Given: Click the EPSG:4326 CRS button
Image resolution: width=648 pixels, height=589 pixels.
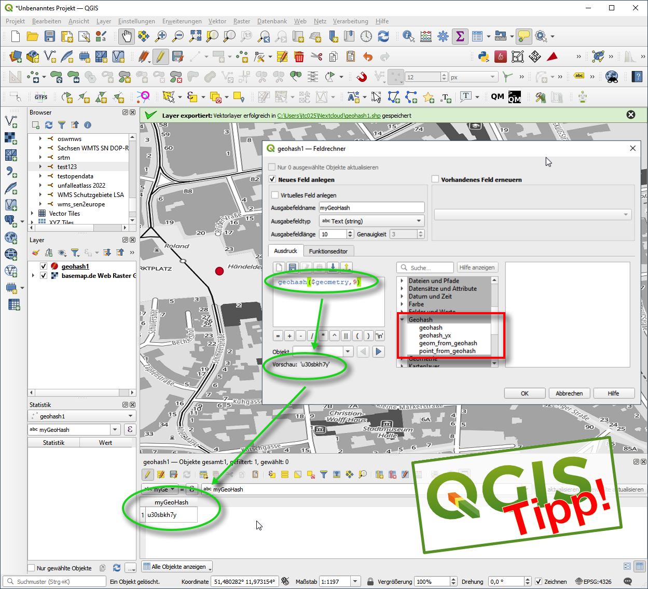Looking at the screenshot, I should click(x=594, y=581).
